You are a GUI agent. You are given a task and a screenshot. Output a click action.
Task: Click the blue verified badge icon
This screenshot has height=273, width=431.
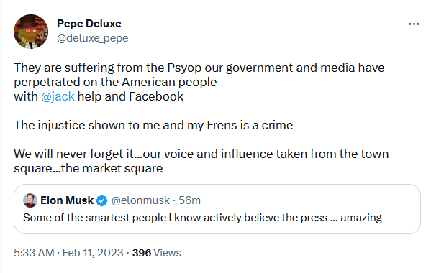pyautogui.click(x=101, y=201)
